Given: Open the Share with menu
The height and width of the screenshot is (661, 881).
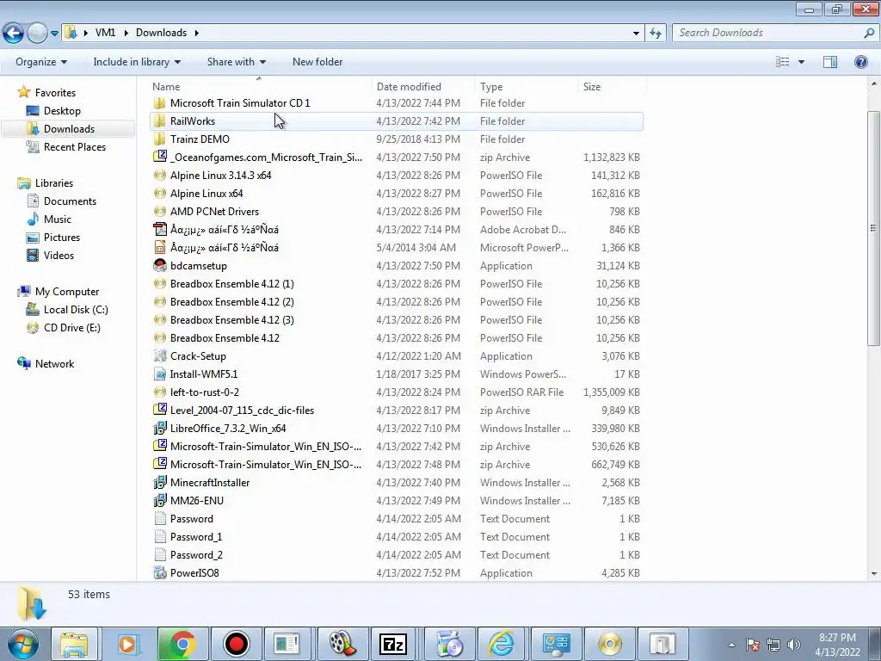Looking at the screenshot, I should (236, 62).
